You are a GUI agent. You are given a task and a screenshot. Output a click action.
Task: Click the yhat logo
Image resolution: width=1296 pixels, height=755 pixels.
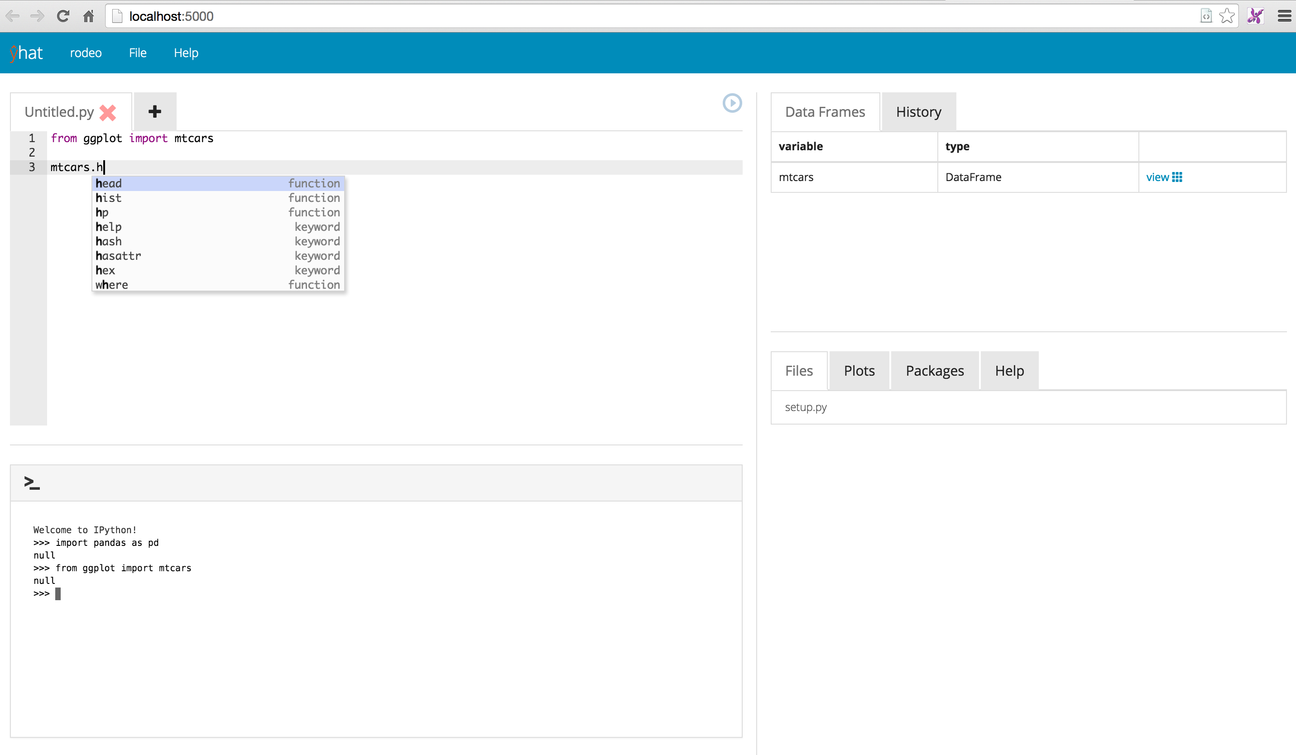26,53
